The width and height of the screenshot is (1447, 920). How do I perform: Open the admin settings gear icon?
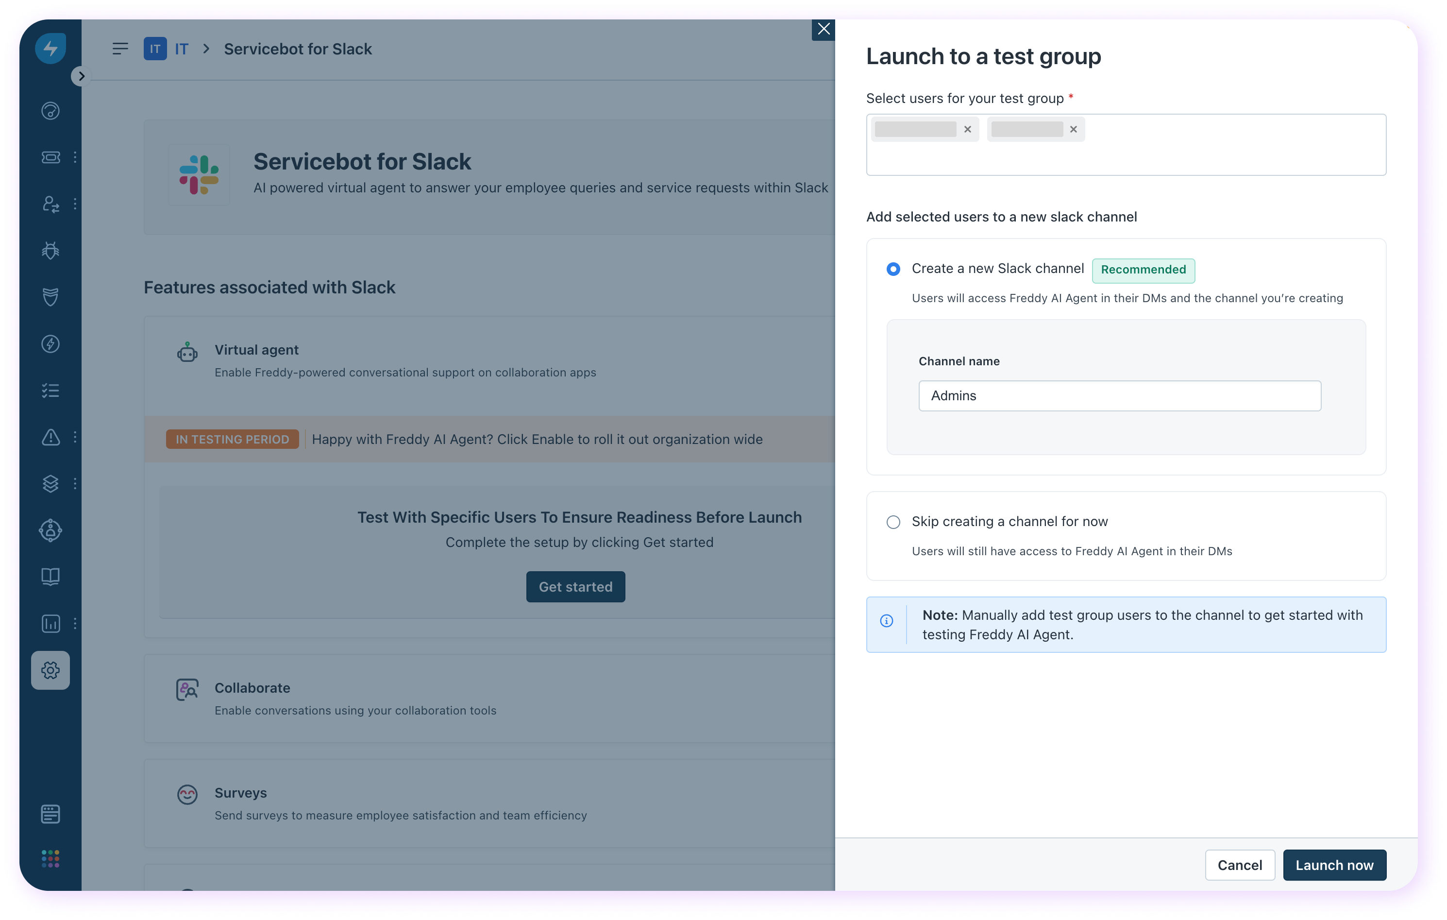[x=50, y=670]
